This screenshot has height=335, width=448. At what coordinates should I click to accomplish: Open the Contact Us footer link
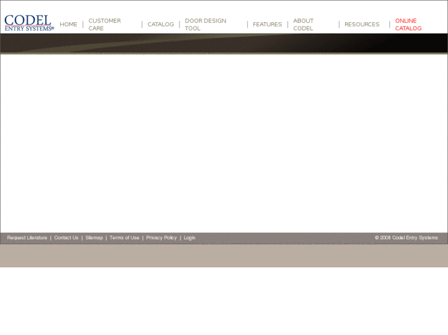coord(67,237)
